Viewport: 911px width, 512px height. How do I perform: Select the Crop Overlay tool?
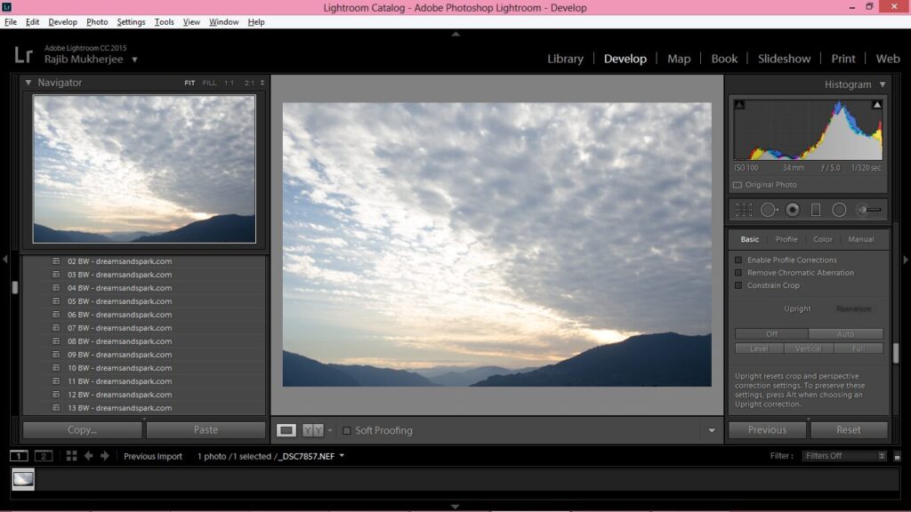744,210
